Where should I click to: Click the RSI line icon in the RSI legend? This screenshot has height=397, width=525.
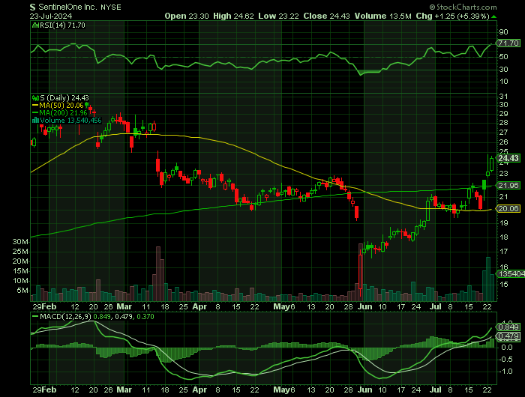(x=35, y=25)
